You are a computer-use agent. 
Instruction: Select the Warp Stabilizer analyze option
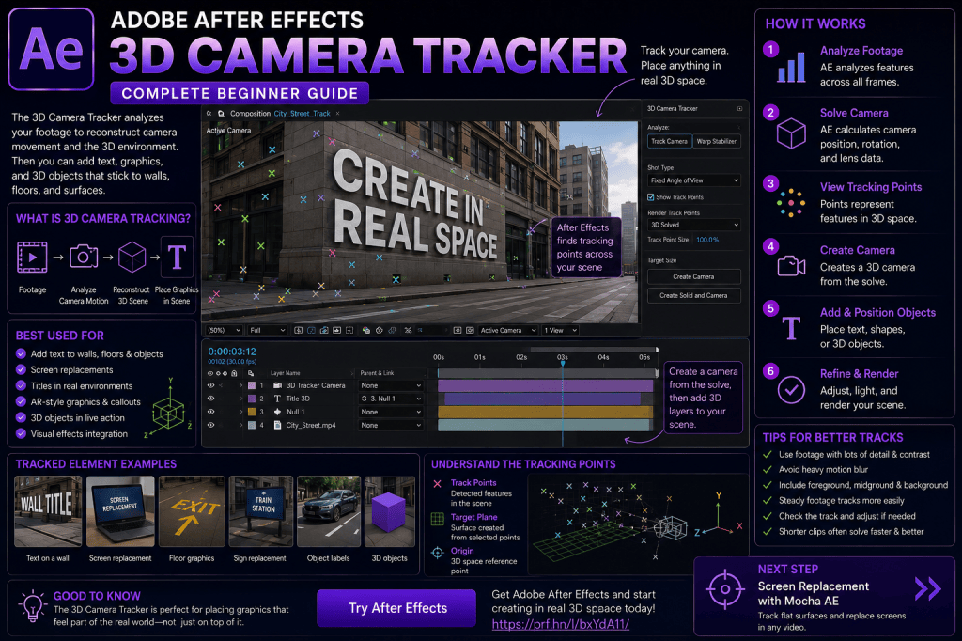(x=717, y=141)
